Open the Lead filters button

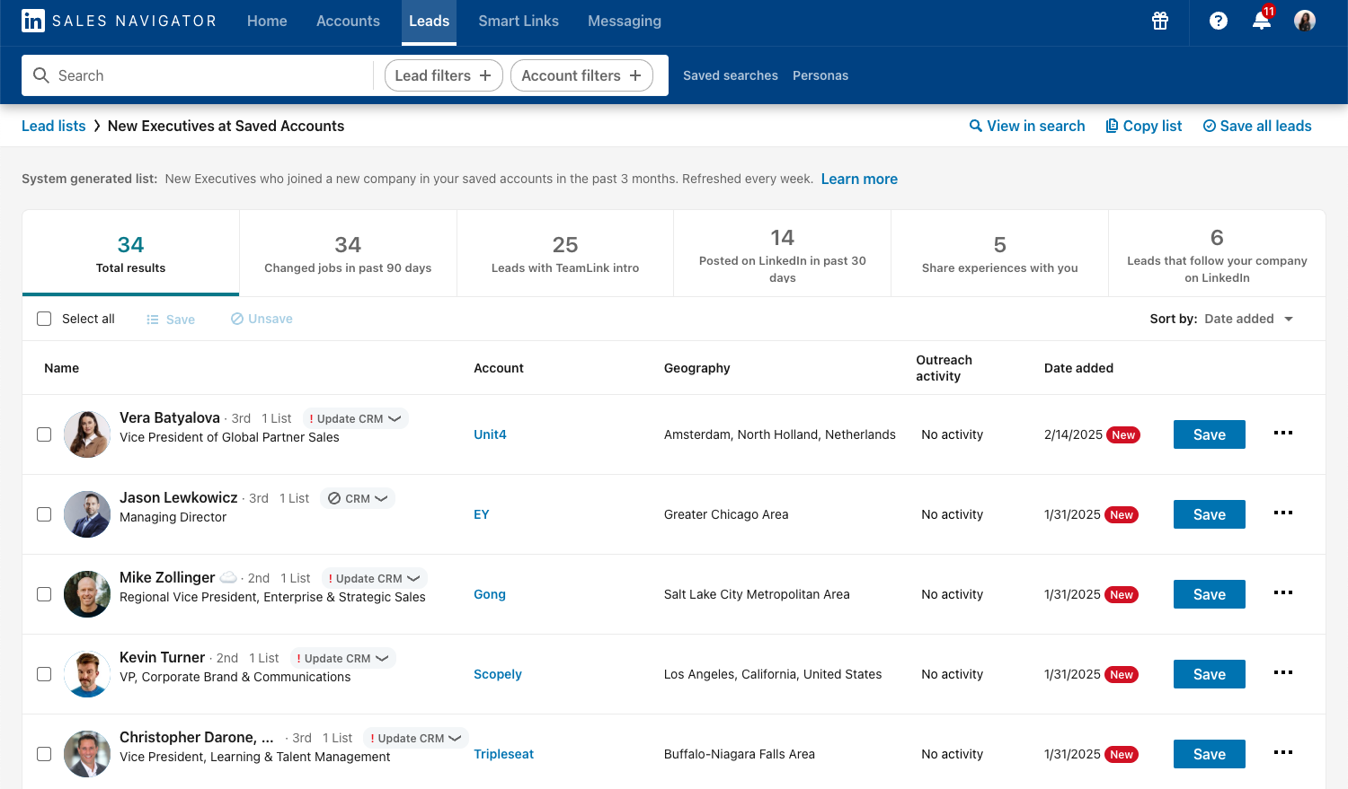click(443, 75)
